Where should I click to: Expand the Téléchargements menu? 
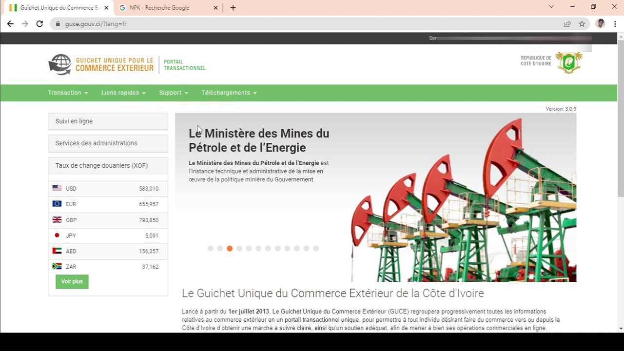point(229,93)
